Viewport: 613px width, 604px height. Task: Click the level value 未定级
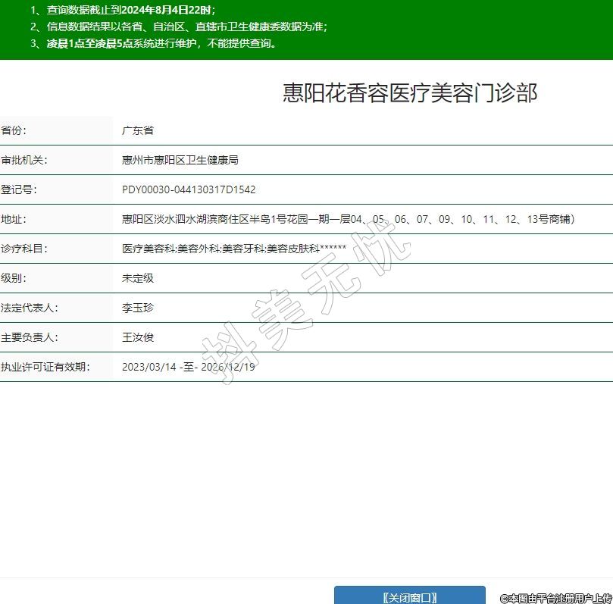click(138, 278)
